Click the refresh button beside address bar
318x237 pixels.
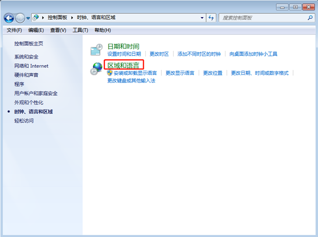click(211, 18)
